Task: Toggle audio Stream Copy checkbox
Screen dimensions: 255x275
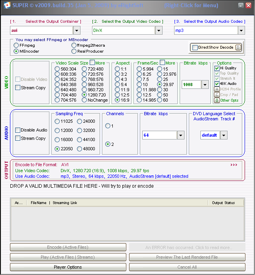Action: (x=18, y=138)
